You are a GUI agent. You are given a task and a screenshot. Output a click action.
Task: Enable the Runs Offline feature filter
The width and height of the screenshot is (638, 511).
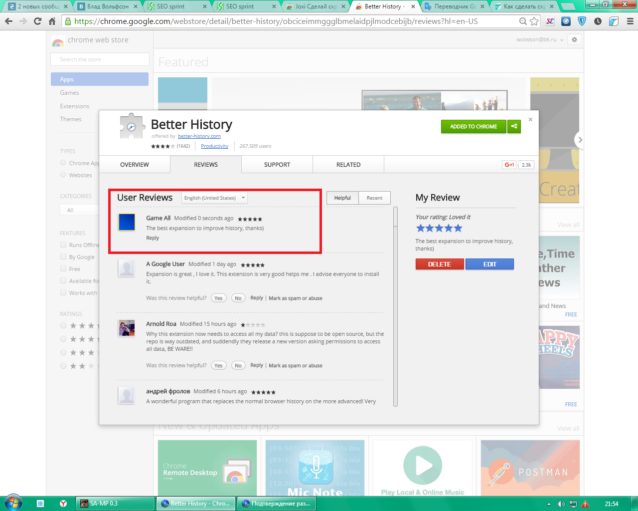pos(63,245)
